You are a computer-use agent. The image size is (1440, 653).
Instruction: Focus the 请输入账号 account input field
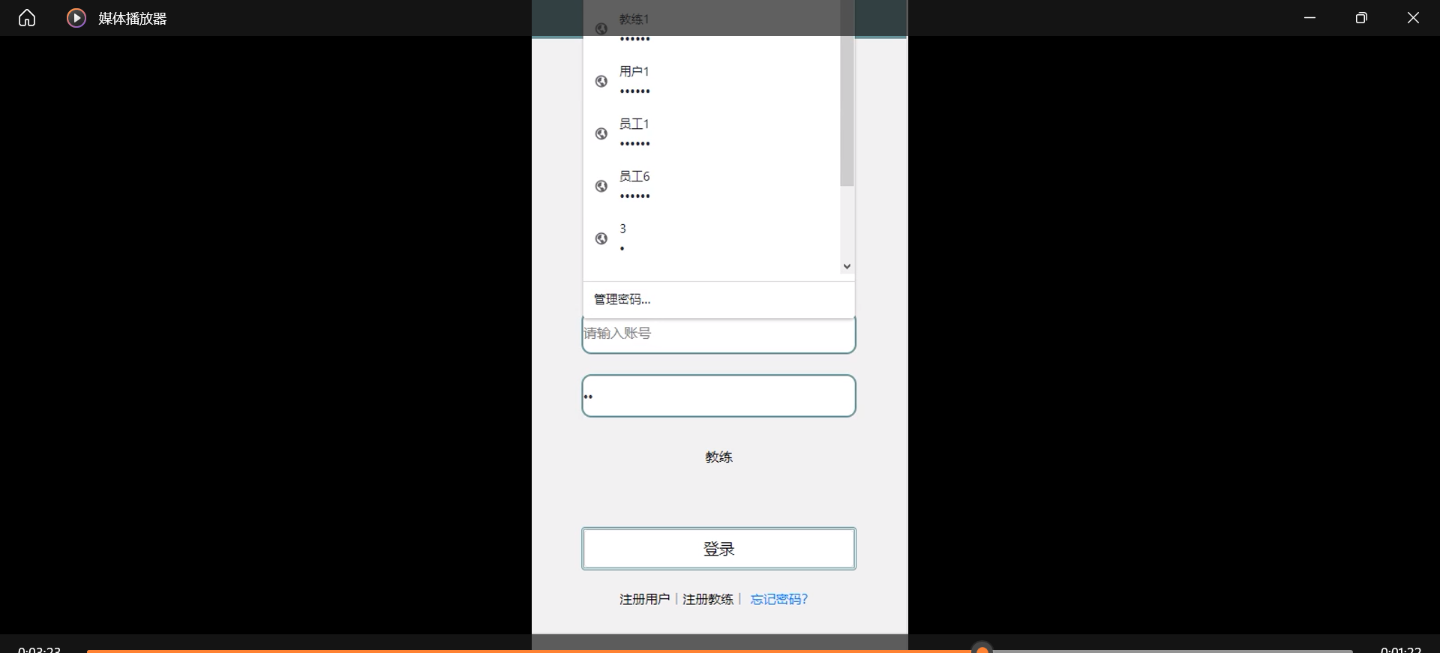tap(718, 334)
